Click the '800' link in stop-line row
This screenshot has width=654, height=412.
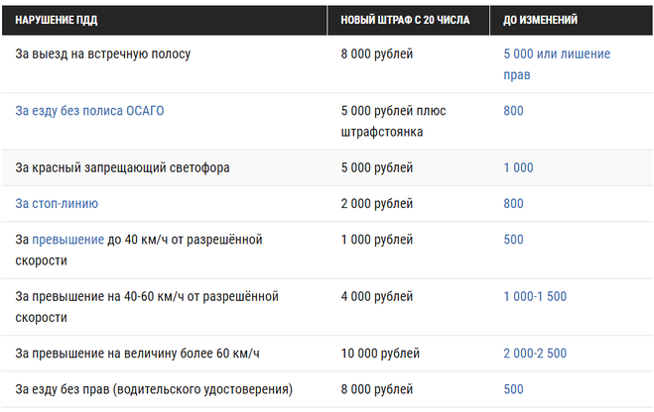[x=513, y=203]
